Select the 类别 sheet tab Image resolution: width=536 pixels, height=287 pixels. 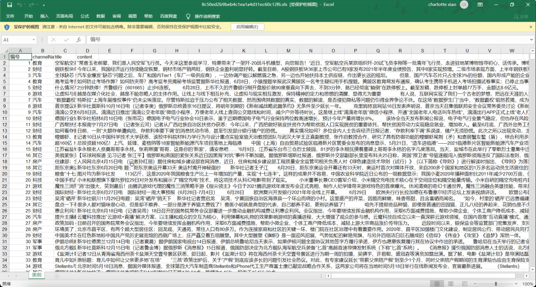point(37,275)
